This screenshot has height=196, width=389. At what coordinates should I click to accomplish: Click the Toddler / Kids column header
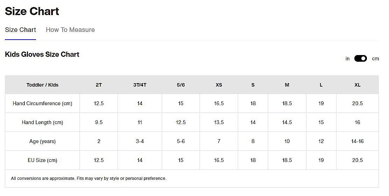coord(42,85)
